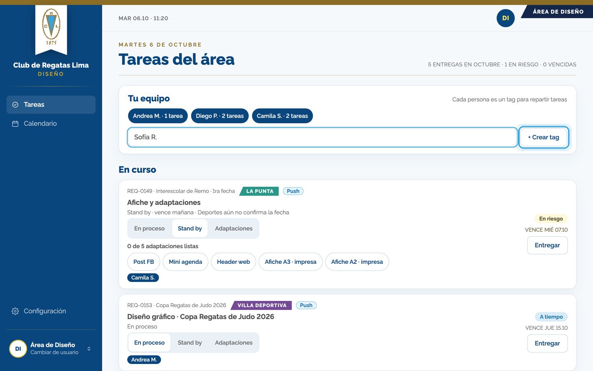This screenshot has width=593, height=371.
Task: Click the ÁREA DE DISEÑO ribbon label
Action: coord(558,12)
